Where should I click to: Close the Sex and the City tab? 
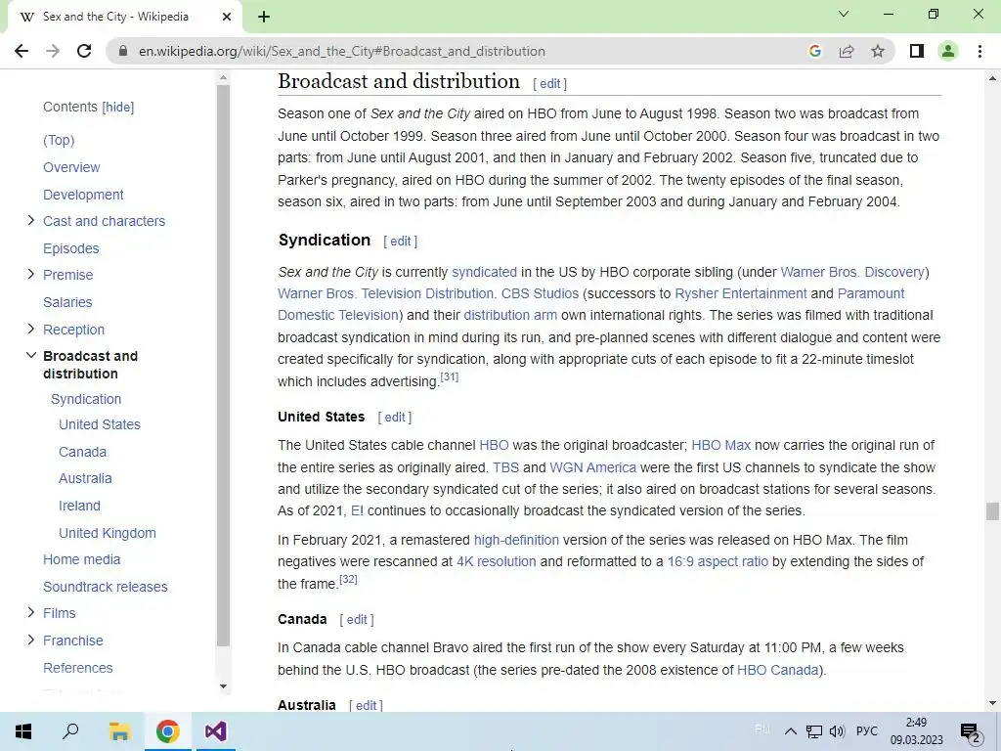(x=227, y=18)
